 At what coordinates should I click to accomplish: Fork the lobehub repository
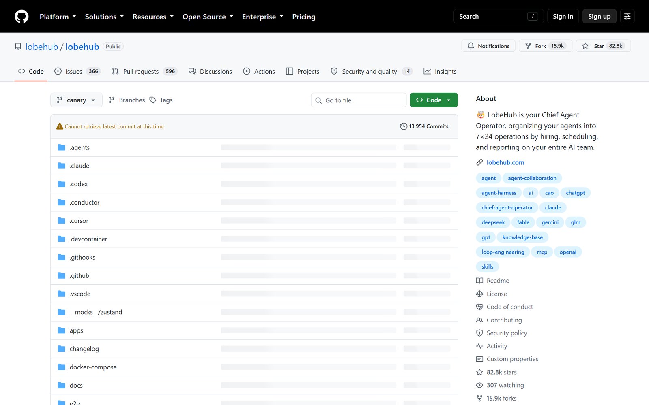[x=546, y=46]
